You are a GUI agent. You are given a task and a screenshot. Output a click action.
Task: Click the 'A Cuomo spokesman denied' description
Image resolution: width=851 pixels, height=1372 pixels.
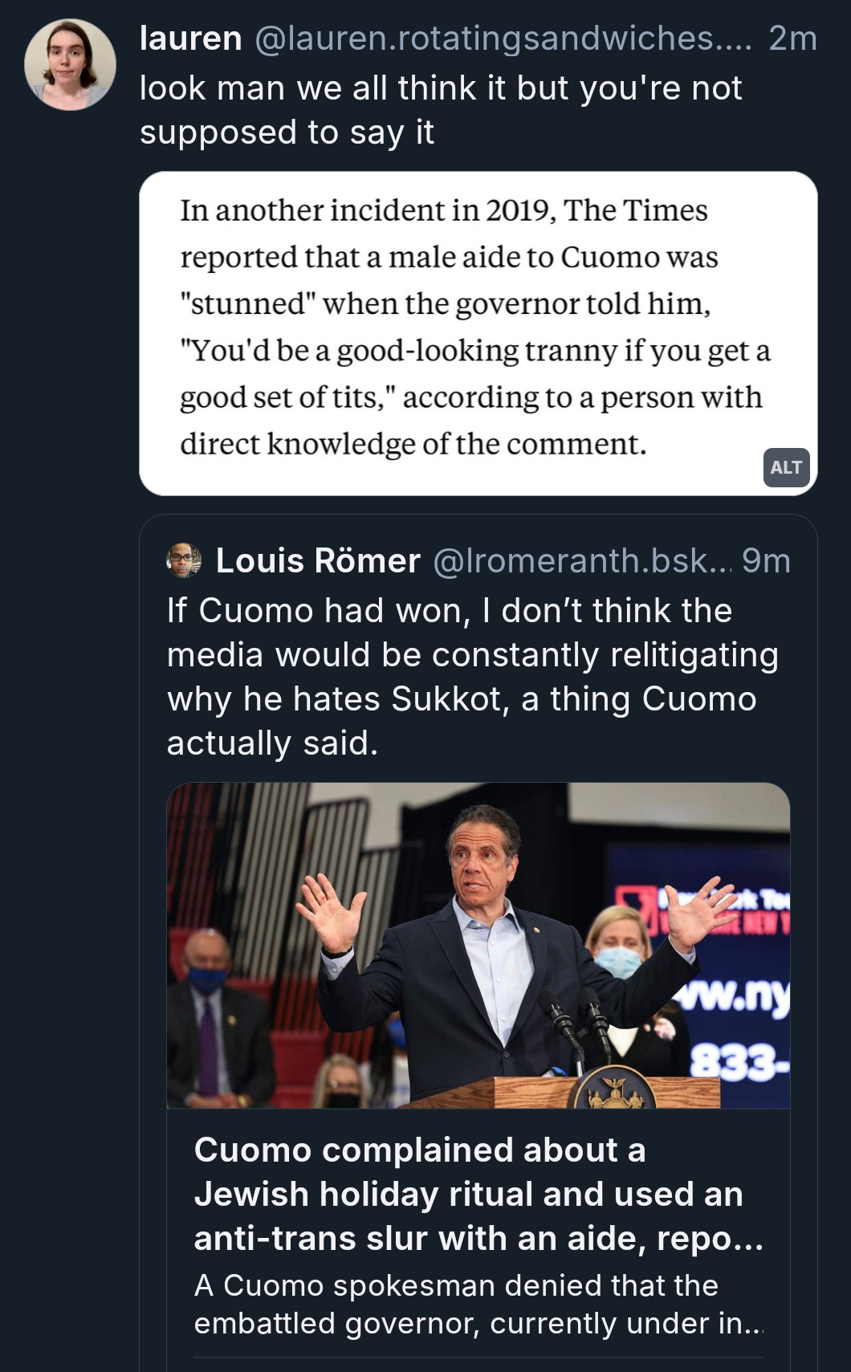pos(478,1304)
